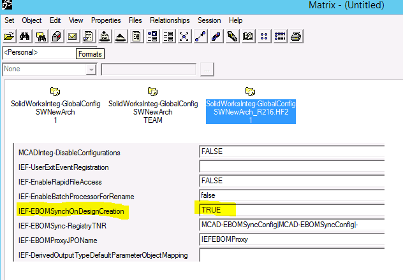Click the IEF-EBOMProxyJPOName label

(58, 241)
